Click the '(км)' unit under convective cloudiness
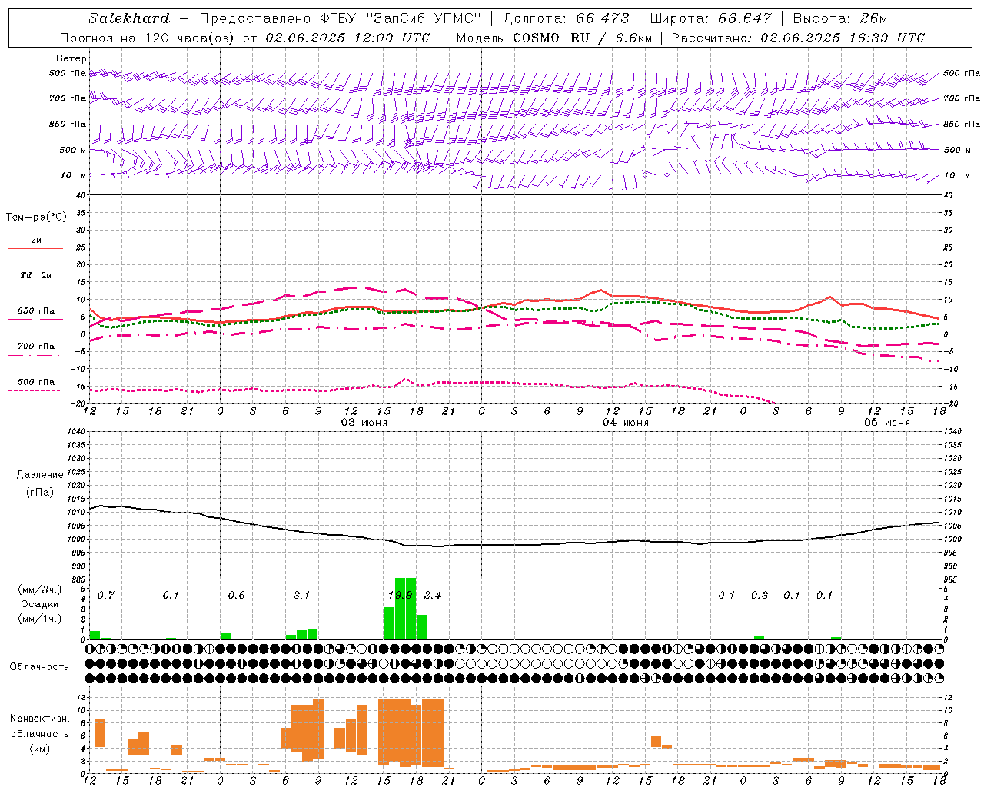 pos(40,749)
